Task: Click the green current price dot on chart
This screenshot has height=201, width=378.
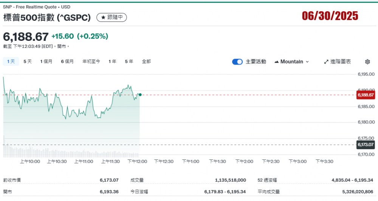Action: [x=140, y=94]
